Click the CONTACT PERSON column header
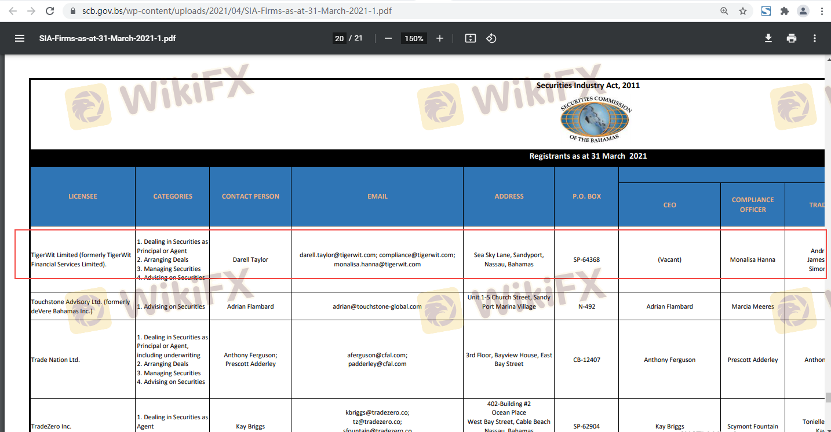831x432 pixels. [250, 196]
